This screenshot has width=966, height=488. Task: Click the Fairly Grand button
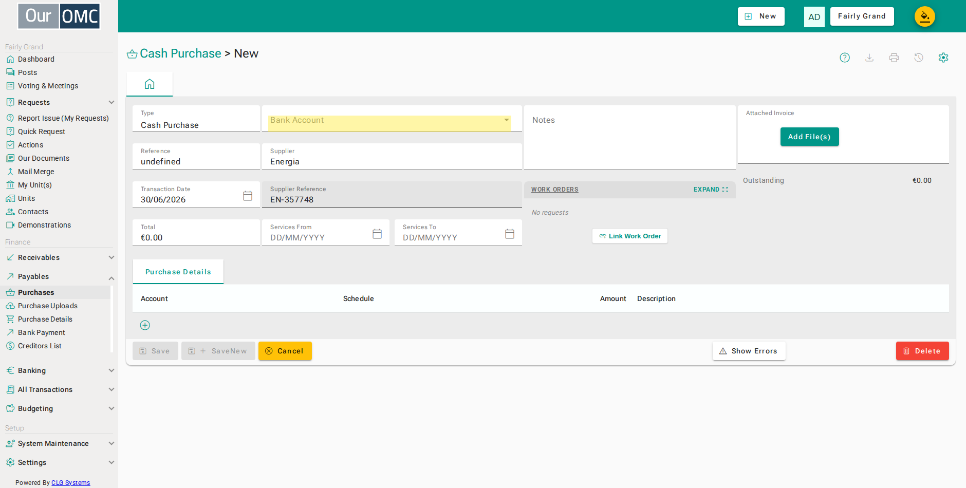(x=862, y=16)
